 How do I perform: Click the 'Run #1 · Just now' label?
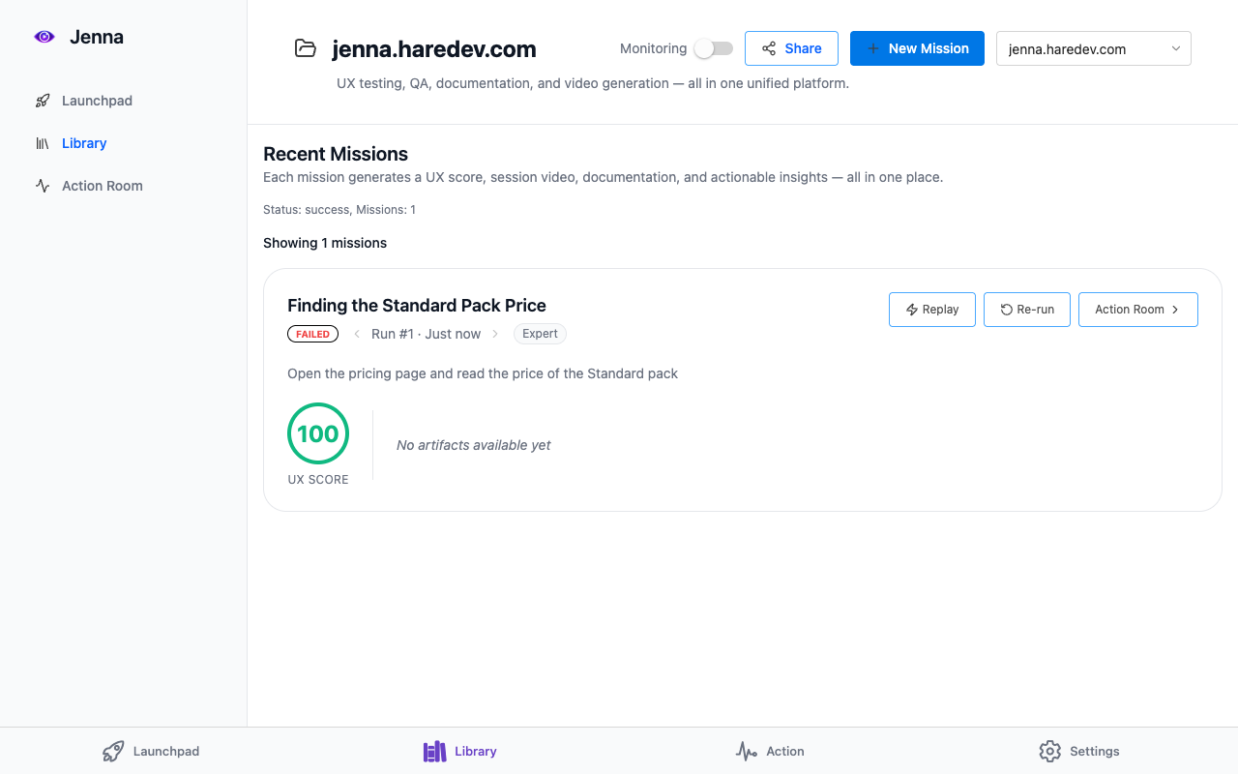click(427, 334)
